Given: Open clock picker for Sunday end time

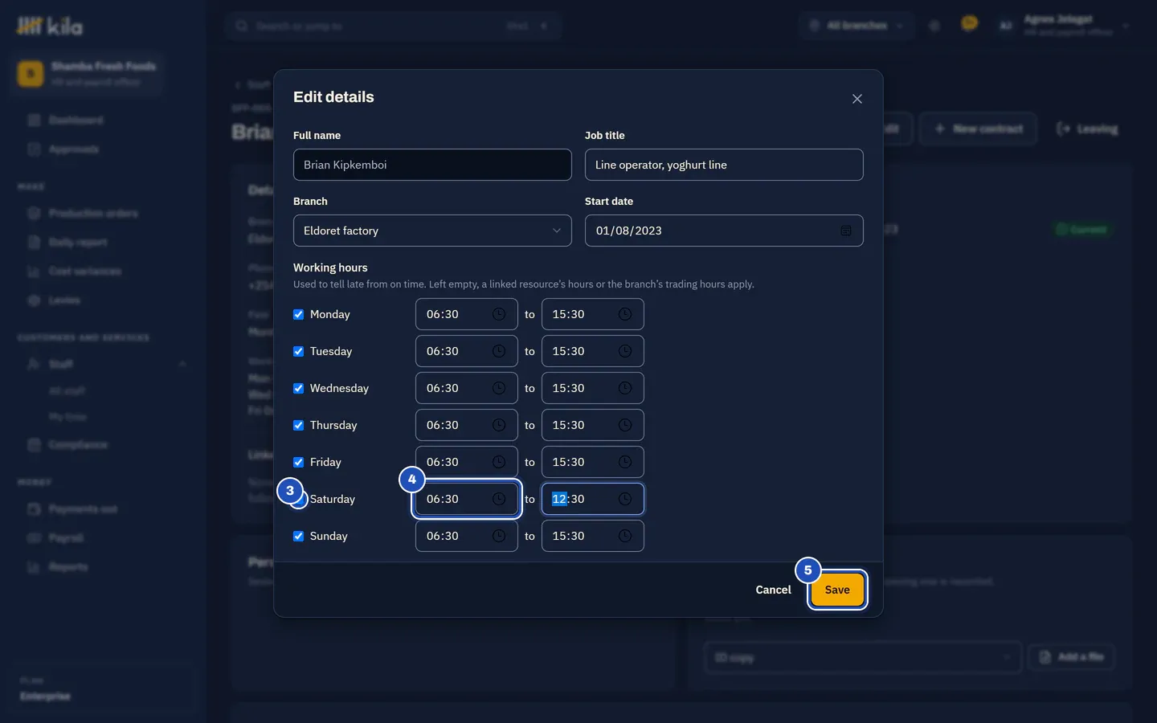Looking at the screenshot, I should tap(625, 536).
